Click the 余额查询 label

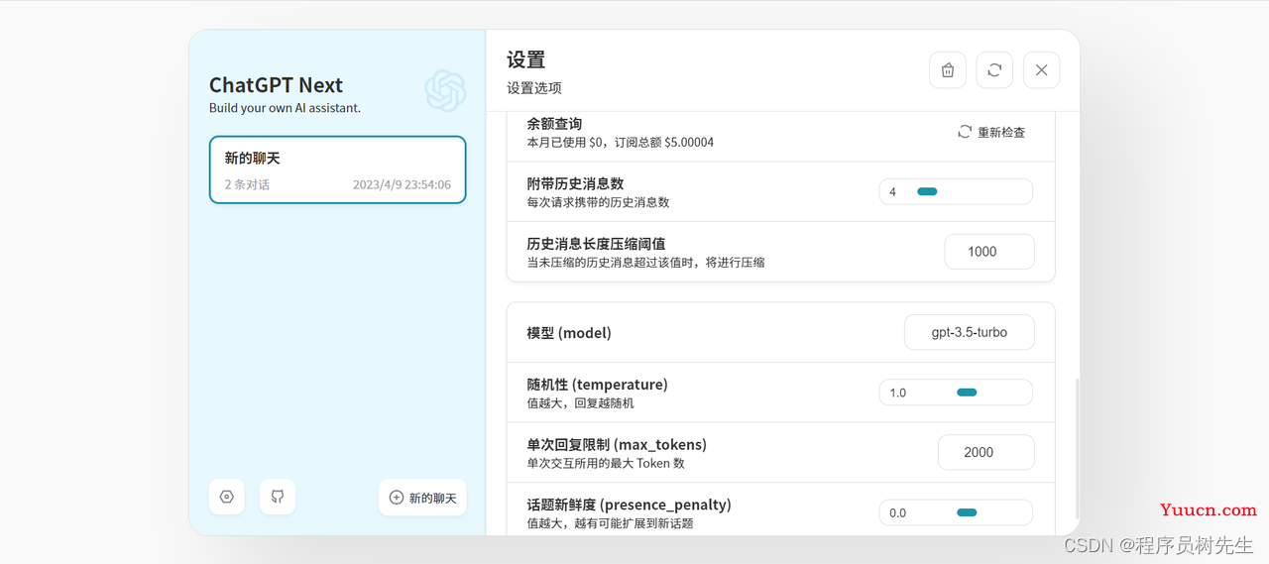pyautogui.click(x=554, y=124)
